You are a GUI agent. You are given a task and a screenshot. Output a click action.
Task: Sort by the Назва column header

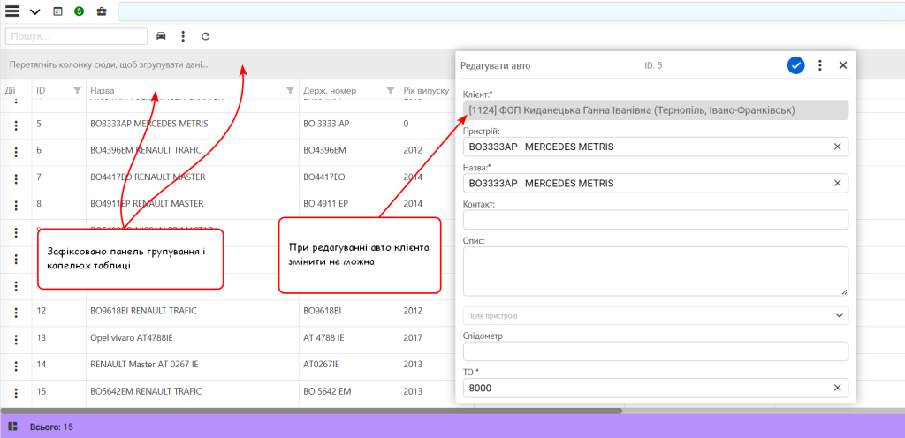pos(103,90)
